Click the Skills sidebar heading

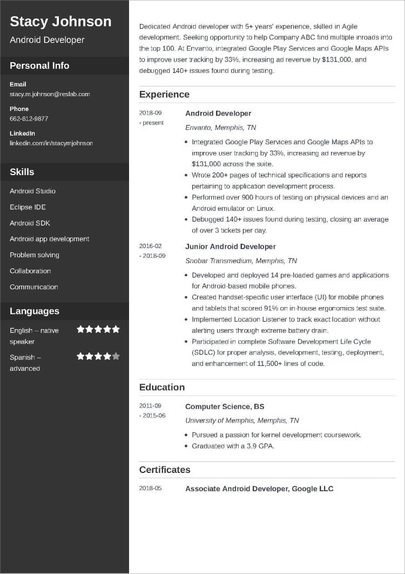pyautogui.click(x=22, y=172)
